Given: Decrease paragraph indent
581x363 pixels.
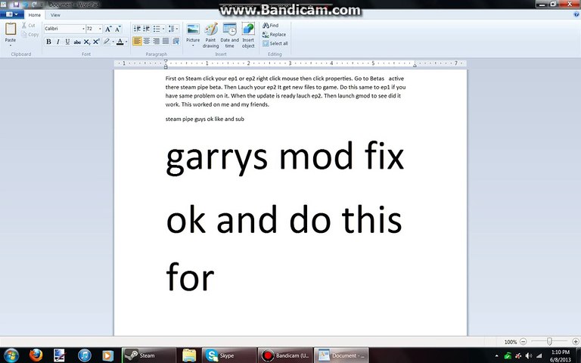Looking at the screenshot, I should click(137, 29).
